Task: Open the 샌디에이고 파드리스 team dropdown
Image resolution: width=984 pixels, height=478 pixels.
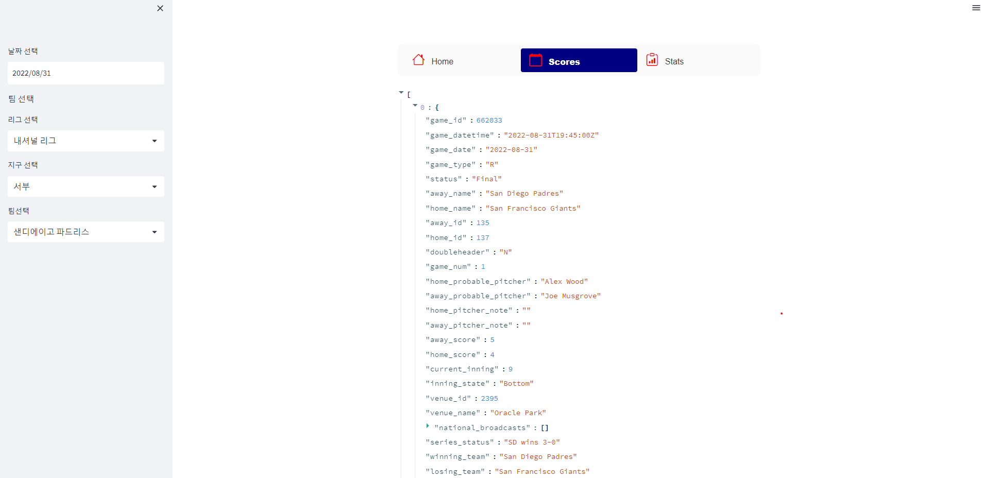Action: (x=86, y=232)
